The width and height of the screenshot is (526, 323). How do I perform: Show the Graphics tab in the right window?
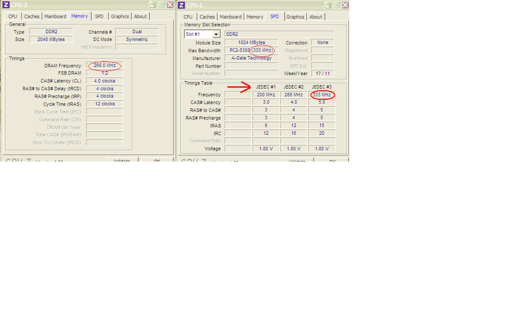pyautogui.click(x=295, y=17)
